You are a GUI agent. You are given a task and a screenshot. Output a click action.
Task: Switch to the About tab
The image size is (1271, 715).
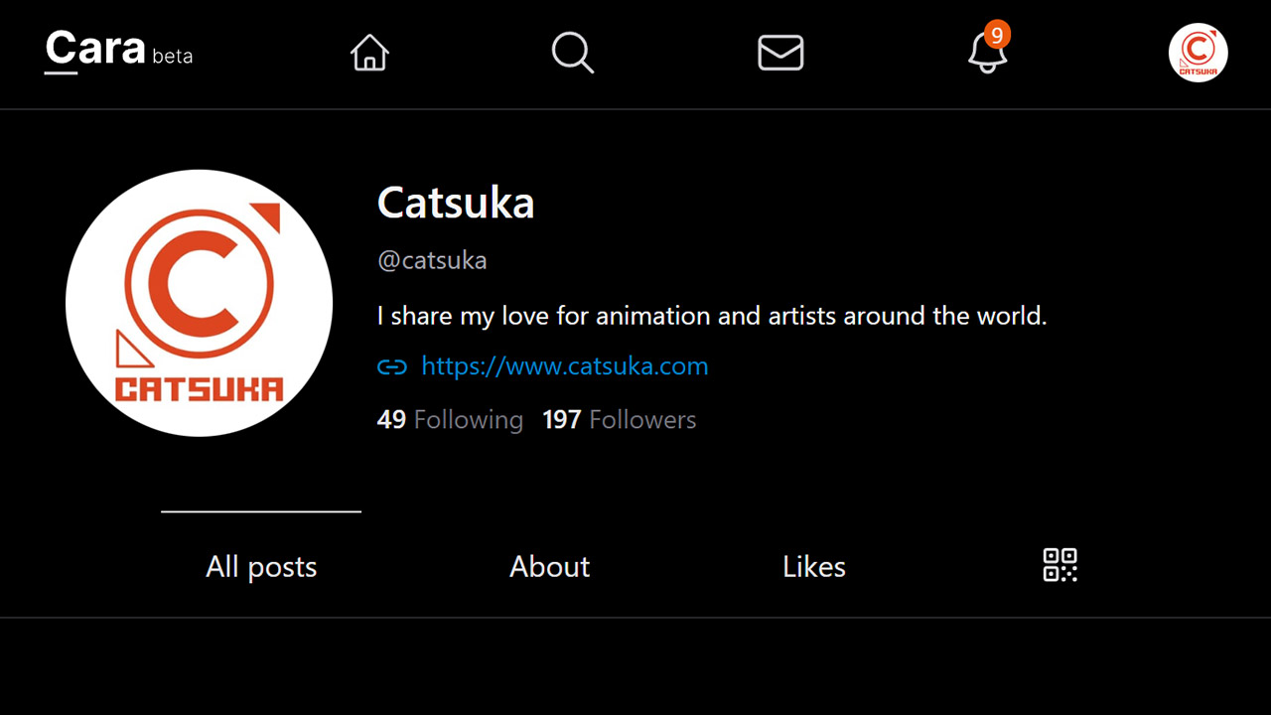(550, 566)
